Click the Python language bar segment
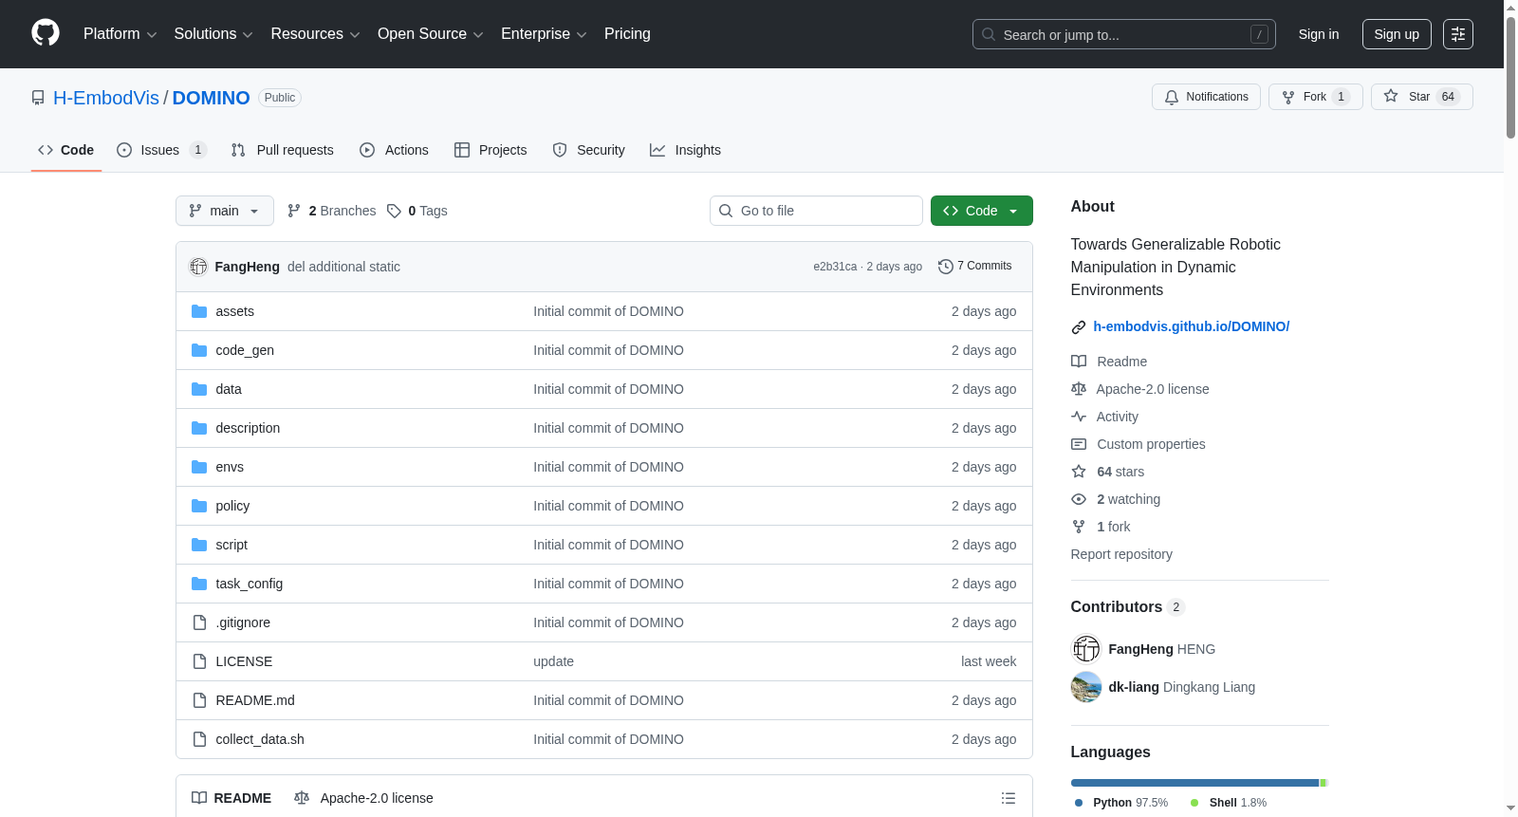This screenshot has height=817, width=1518. (x=1194, y=783)
